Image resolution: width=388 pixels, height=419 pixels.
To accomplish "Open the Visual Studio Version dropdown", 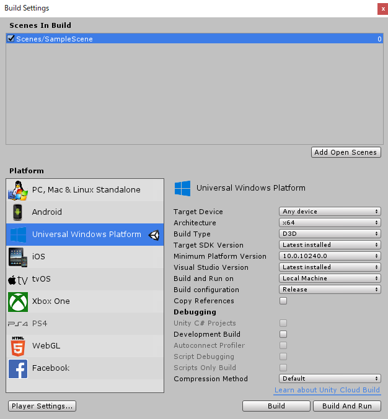I will pos(330,267).
